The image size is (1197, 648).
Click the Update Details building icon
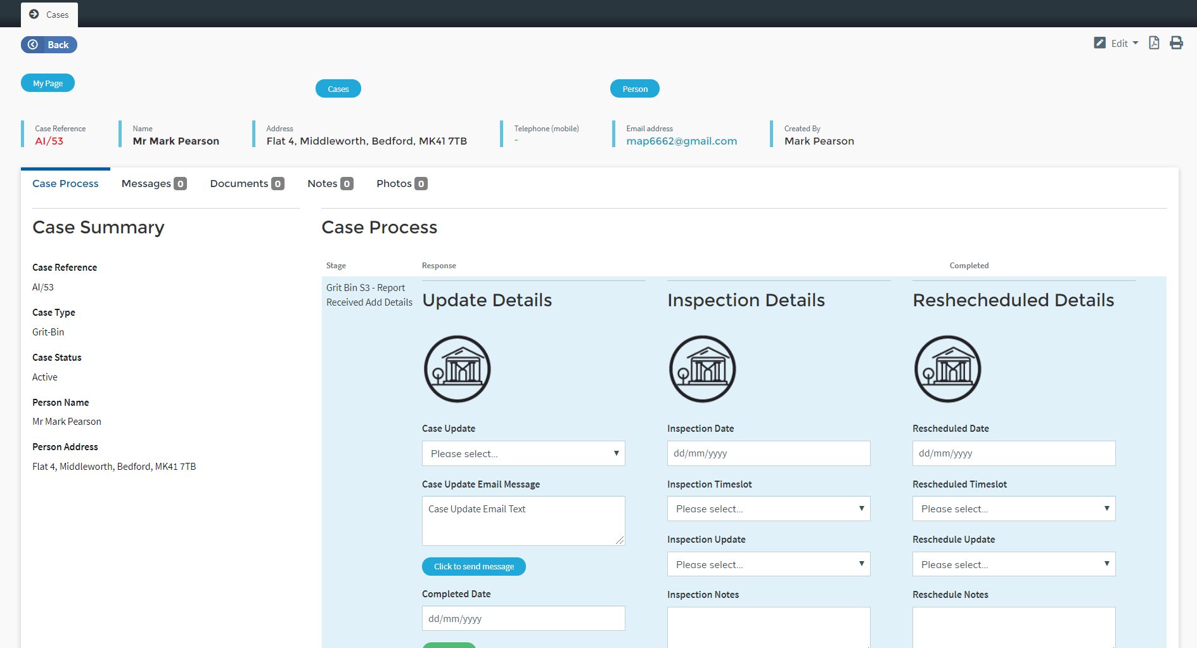(x=457, y=369)
